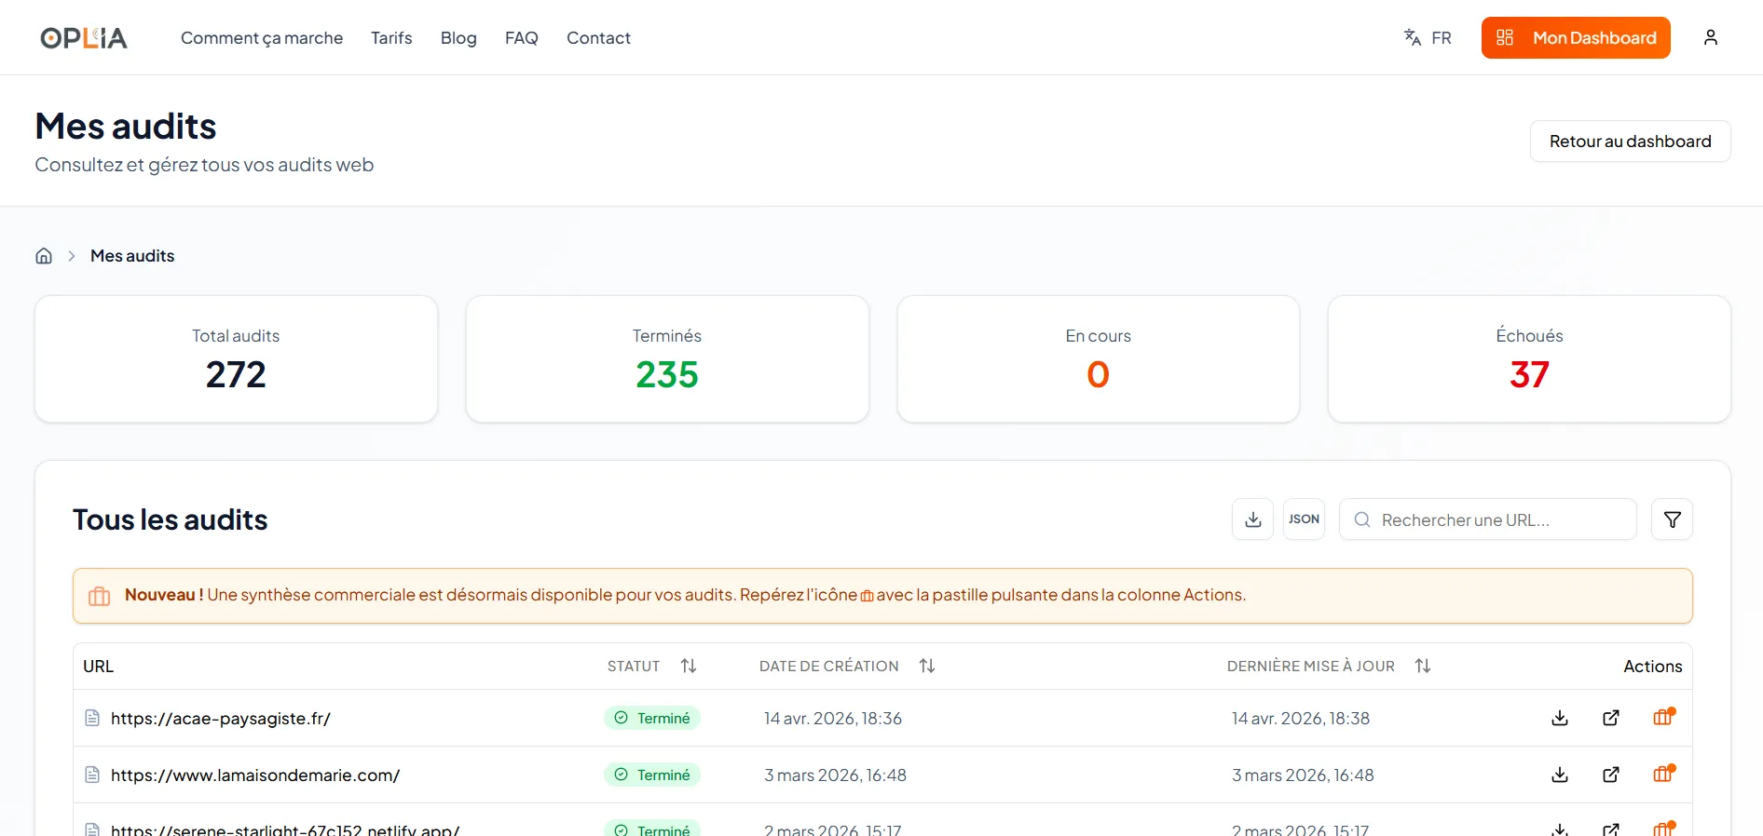Open acae-paysagiste.fr audit in new tab

1611,718
